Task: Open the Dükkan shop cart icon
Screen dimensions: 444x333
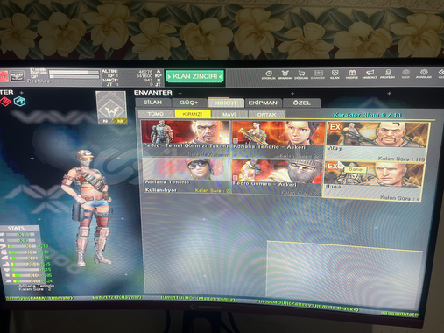Action: [301, 74]
